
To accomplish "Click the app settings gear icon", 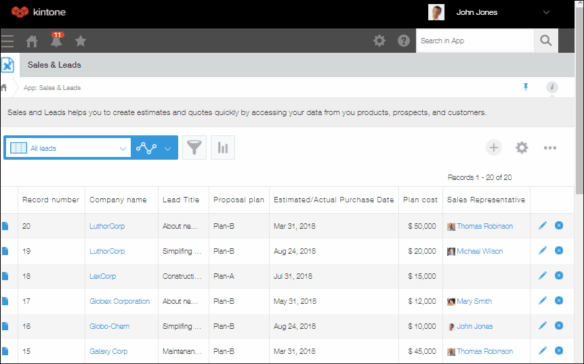I will 522,147.
